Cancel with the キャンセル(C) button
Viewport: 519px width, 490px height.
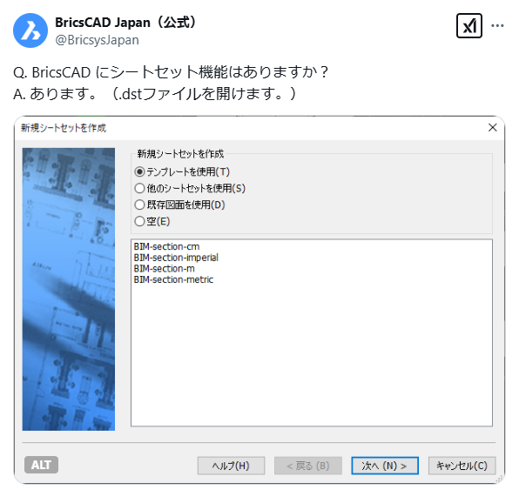pos(462,466)
